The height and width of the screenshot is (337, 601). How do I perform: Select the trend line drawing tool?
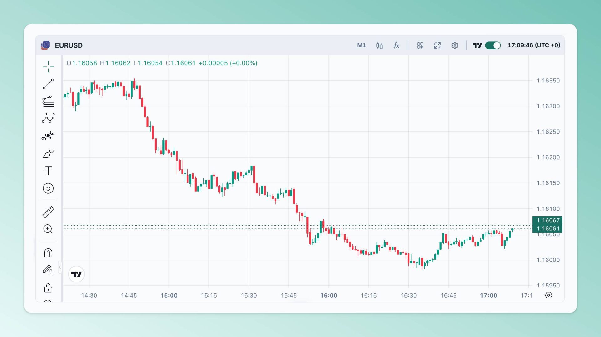(x=48, y=84)
